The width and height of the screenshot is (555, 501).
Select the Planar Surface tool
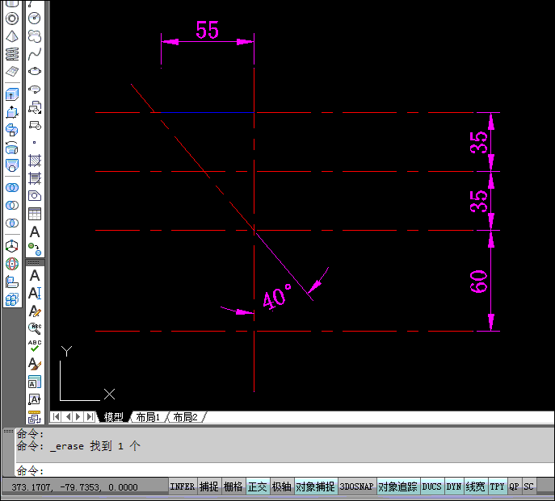click(x=12, y=72)
